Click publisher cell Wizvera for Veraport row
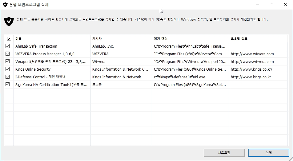The width and height of the screenshot is (293, 161). click(x=99, y=61)
